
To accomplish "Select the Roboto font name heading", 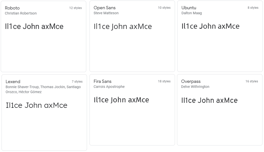I will 12,8.
